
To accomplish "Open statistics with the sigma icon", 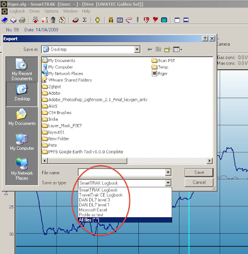I will 85,20.
